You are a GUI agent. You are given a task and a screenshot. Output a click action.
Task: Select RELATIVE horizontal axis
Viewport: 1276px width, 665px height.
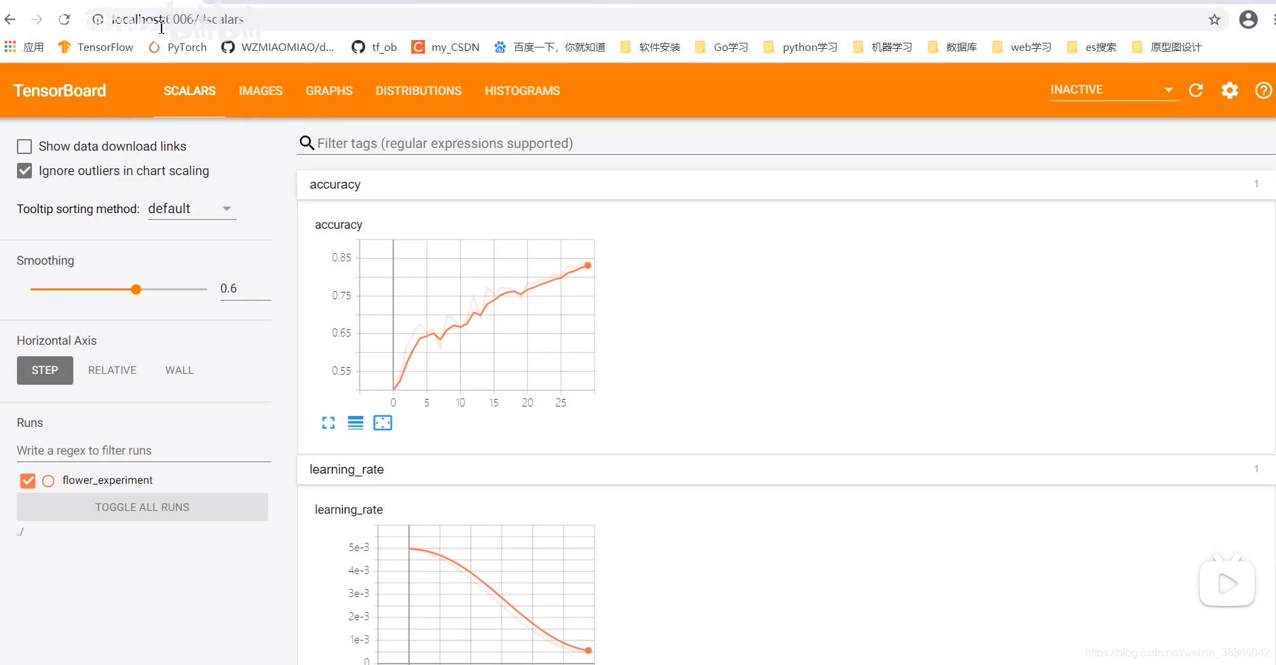pyautogui.click(x=113, y=370)
